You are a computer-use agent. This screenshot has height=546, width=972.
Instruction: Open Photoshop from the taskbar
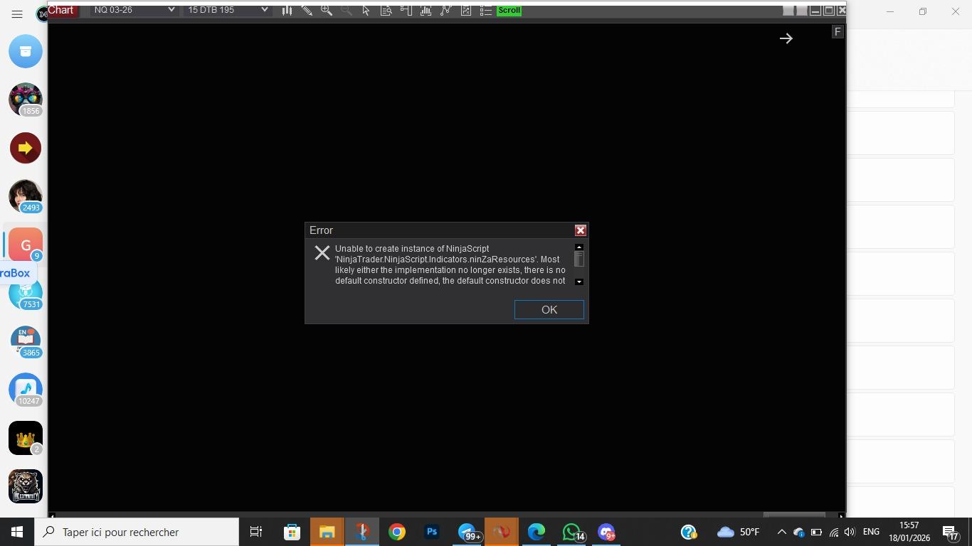tap(431, 532)
